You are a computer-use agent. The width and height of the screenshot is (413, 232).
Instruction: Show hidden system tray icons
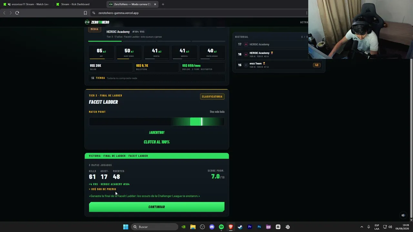pos(362,227)
